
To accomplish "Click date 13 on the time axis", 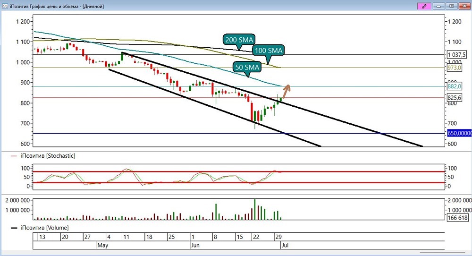I will [x=42, y=237].
